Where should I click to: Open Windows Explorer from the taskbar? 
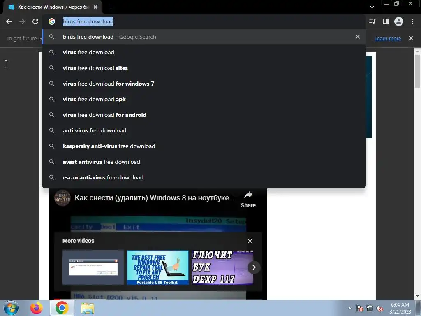coord(88,308)
